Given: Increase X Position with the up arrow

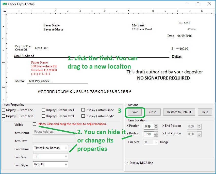Looking at the screenshot, I should (x=156, y=125).
